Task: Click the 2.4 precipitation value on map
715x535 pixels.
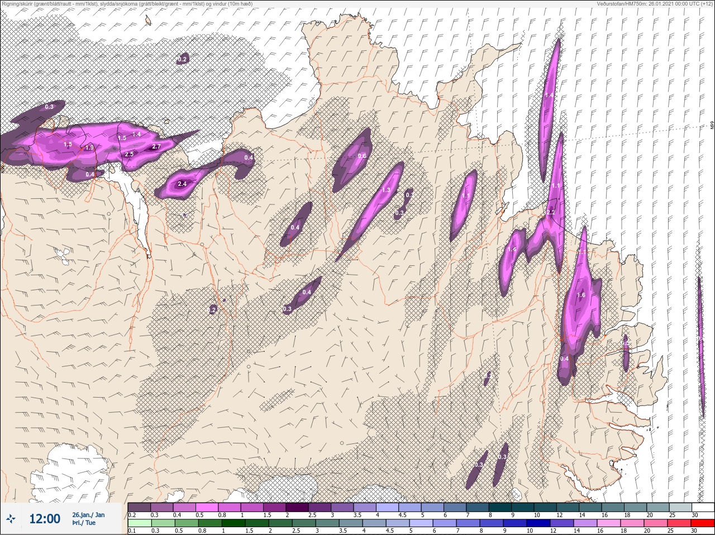Action: coord(182,184)
